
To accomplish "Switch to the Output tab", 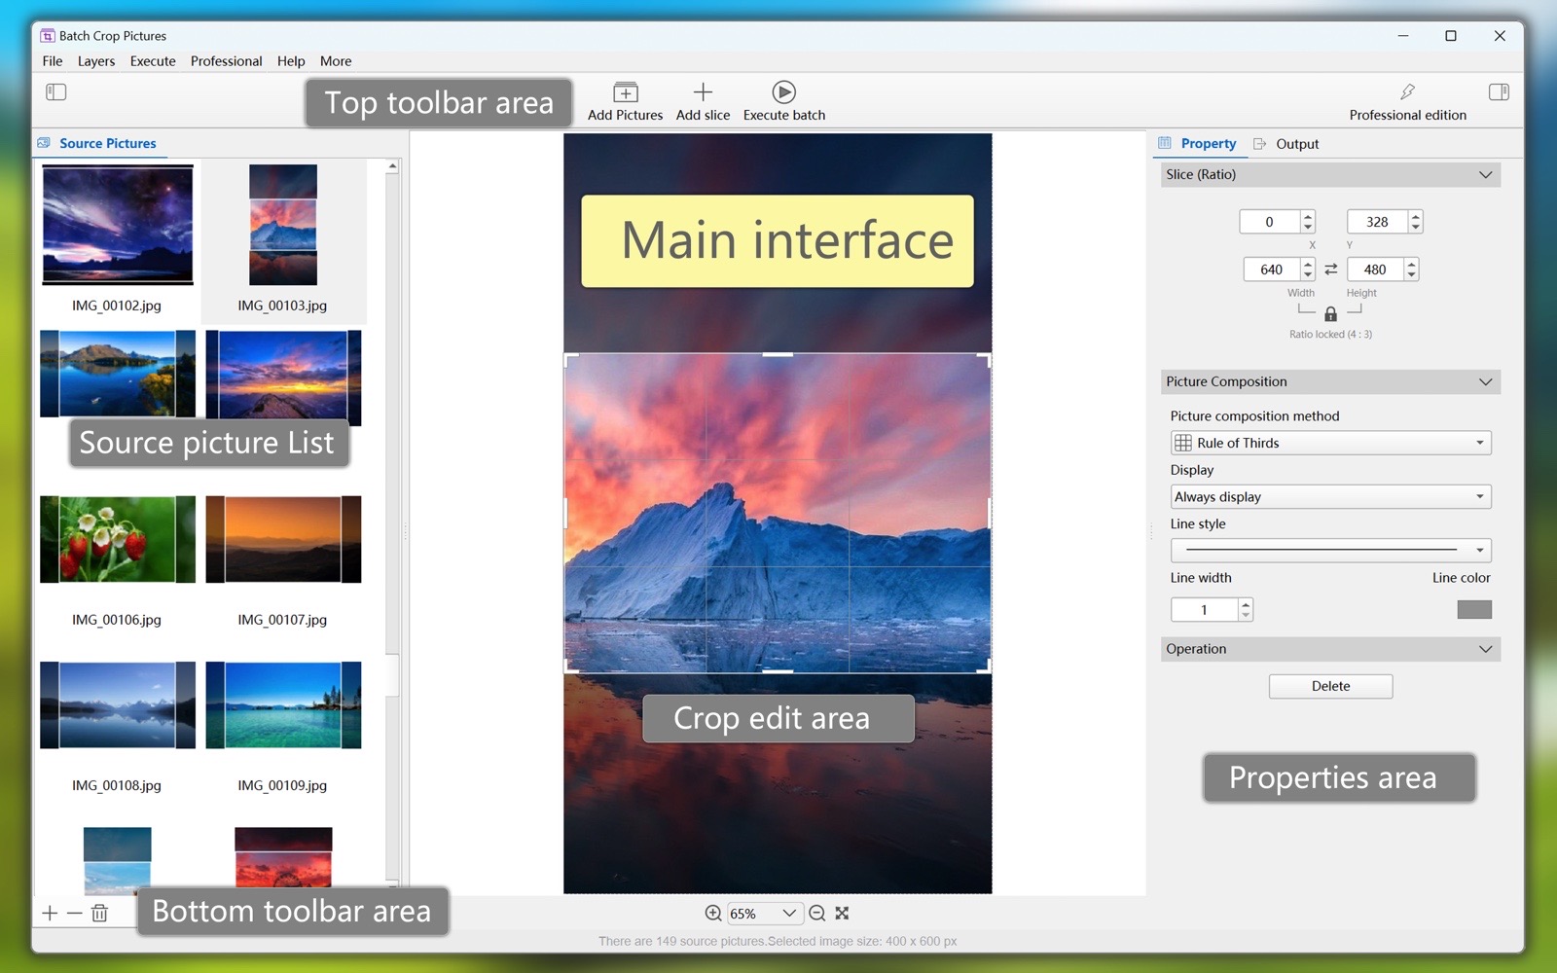I will pos(1296,144).
